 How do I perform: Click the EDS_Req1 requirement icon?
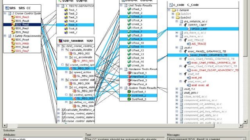point(13,28)
